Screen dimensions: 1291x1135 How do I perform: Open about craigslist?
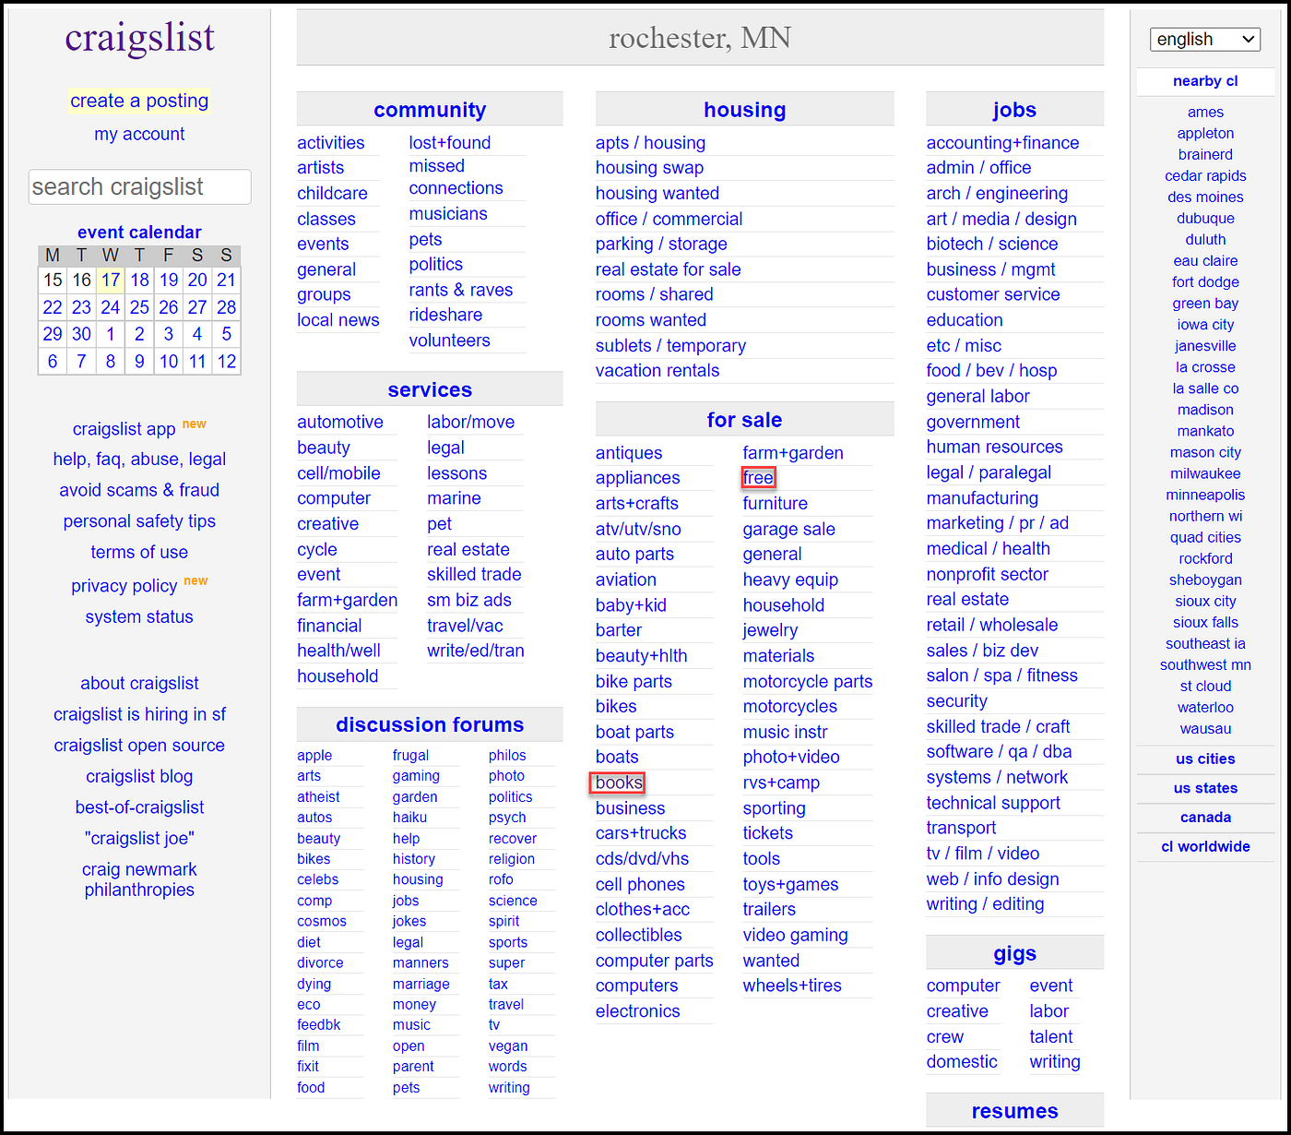139,684
